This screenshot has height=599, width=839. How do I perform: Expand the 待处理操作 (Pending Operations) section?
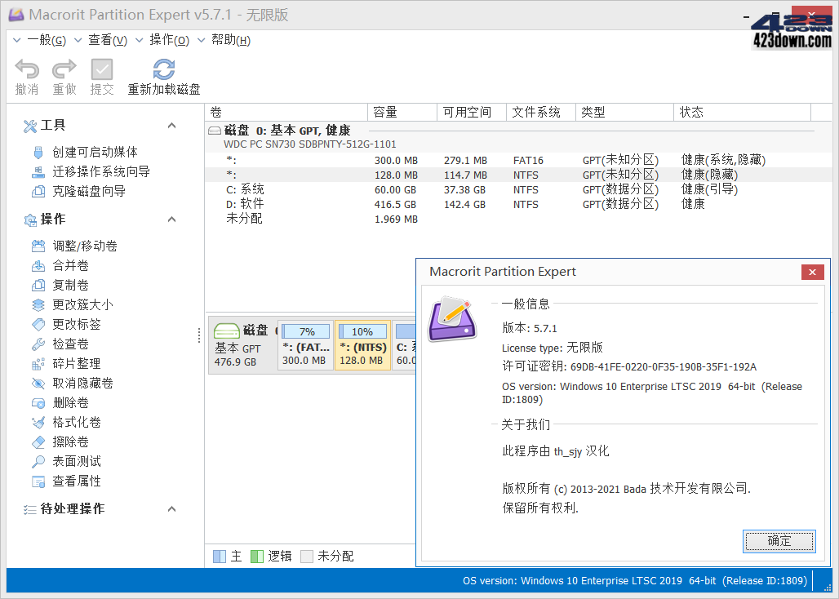coord(171,508)
